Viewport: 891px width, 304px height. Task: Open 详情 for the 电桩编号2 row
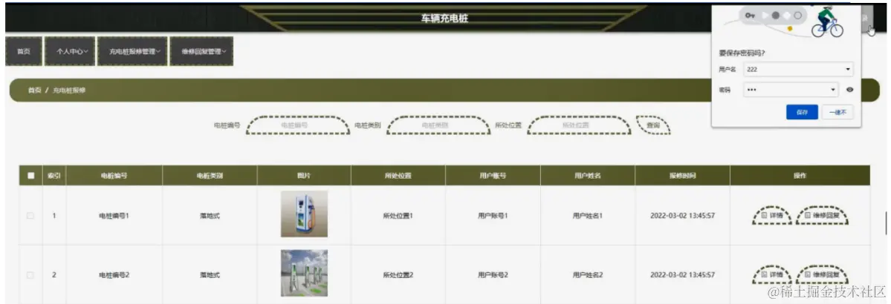point(771,274)
